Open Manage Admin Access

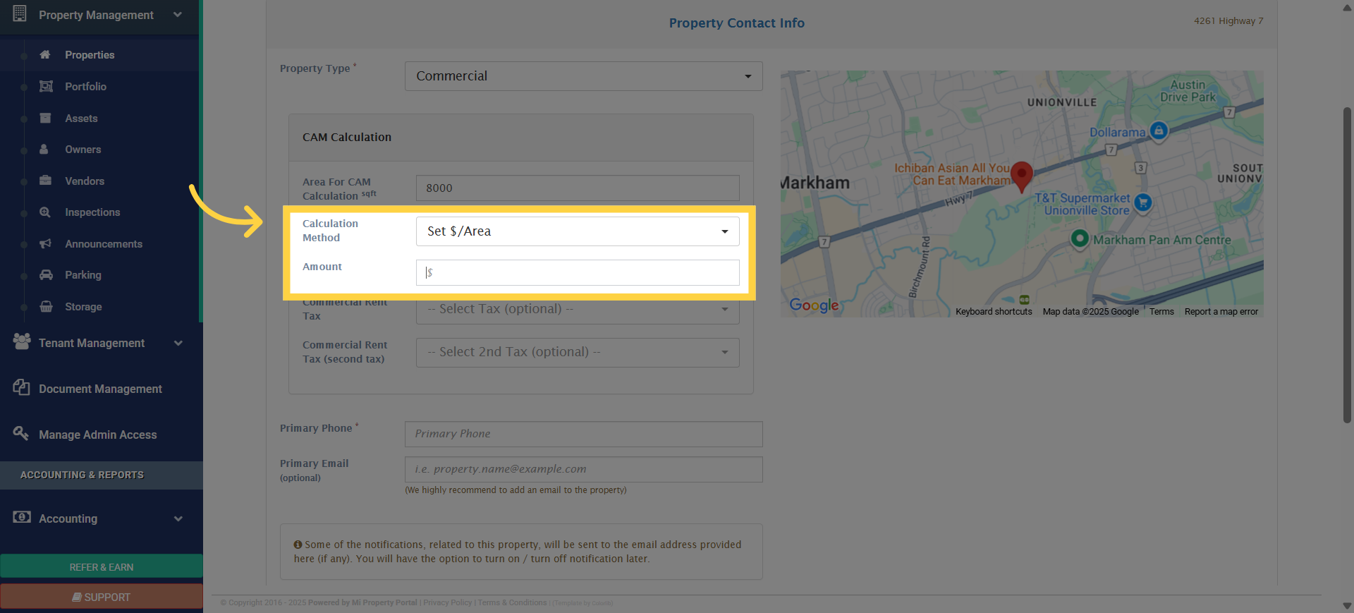pos(97,435)
